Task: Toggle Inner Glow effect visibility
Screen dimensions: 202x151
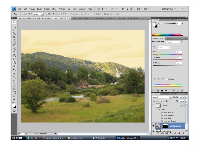Action: click(x=162, y=118)
